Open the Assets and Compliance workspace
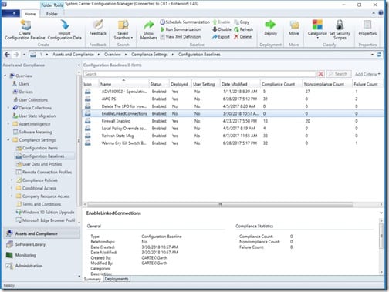The height and width of the screenshot is (292, 389). pyautogui.click(x=42, y=233)
